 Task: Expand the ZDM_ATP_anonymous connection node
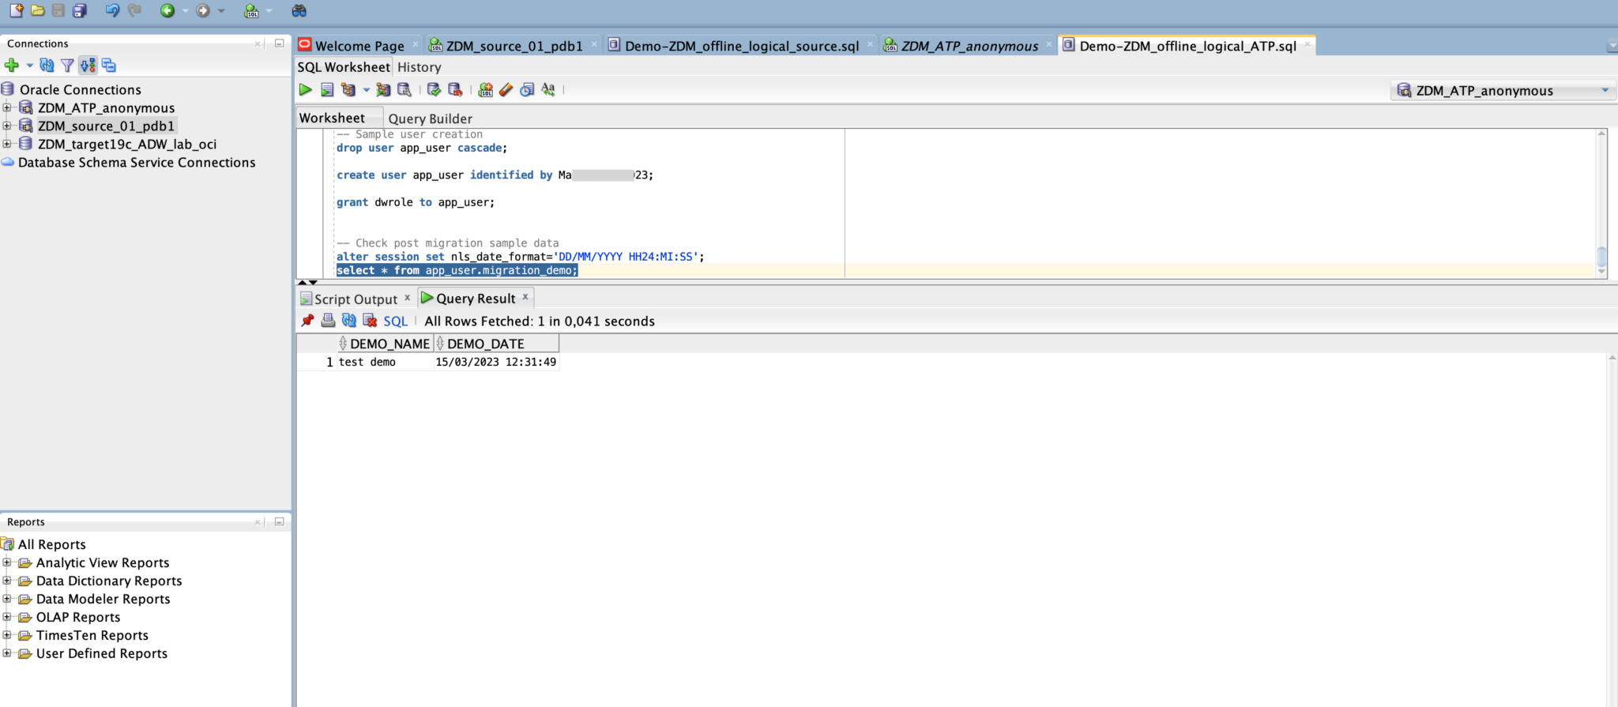tap(7, 107)
